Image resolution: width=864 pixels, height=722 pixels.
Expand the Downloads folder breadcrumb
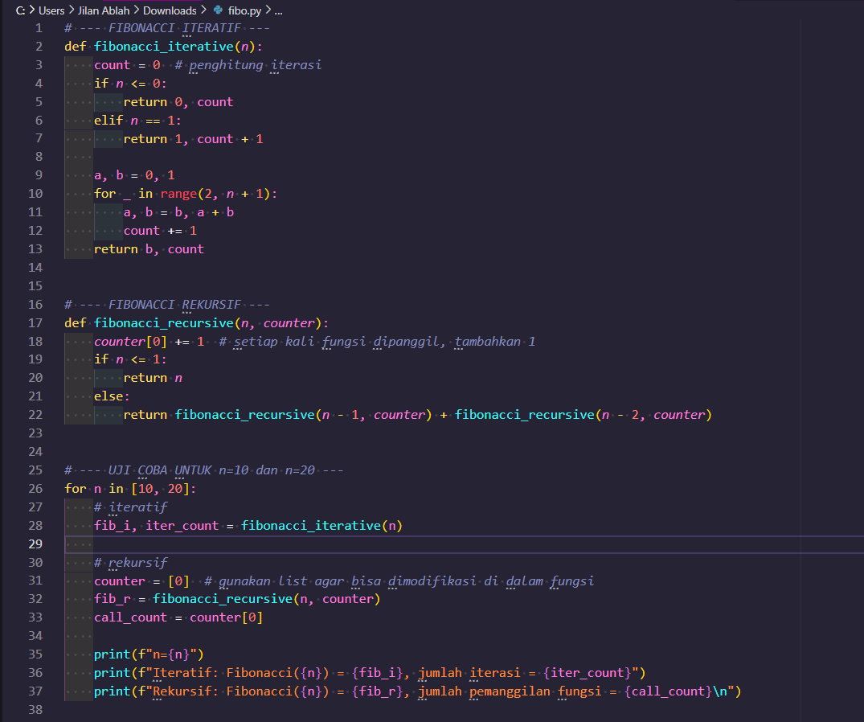tap(170, 10)
